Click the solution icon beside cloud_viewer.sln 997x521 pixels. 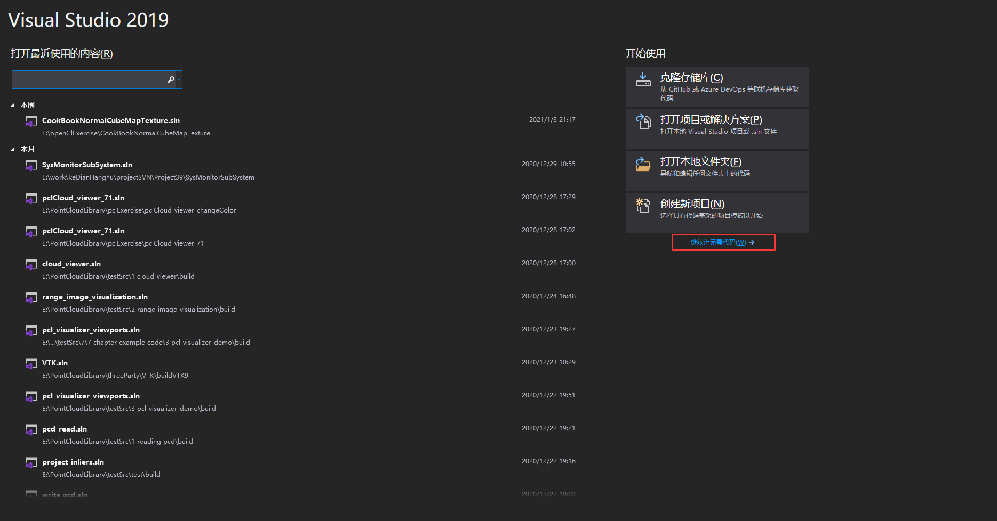[31, 265]
